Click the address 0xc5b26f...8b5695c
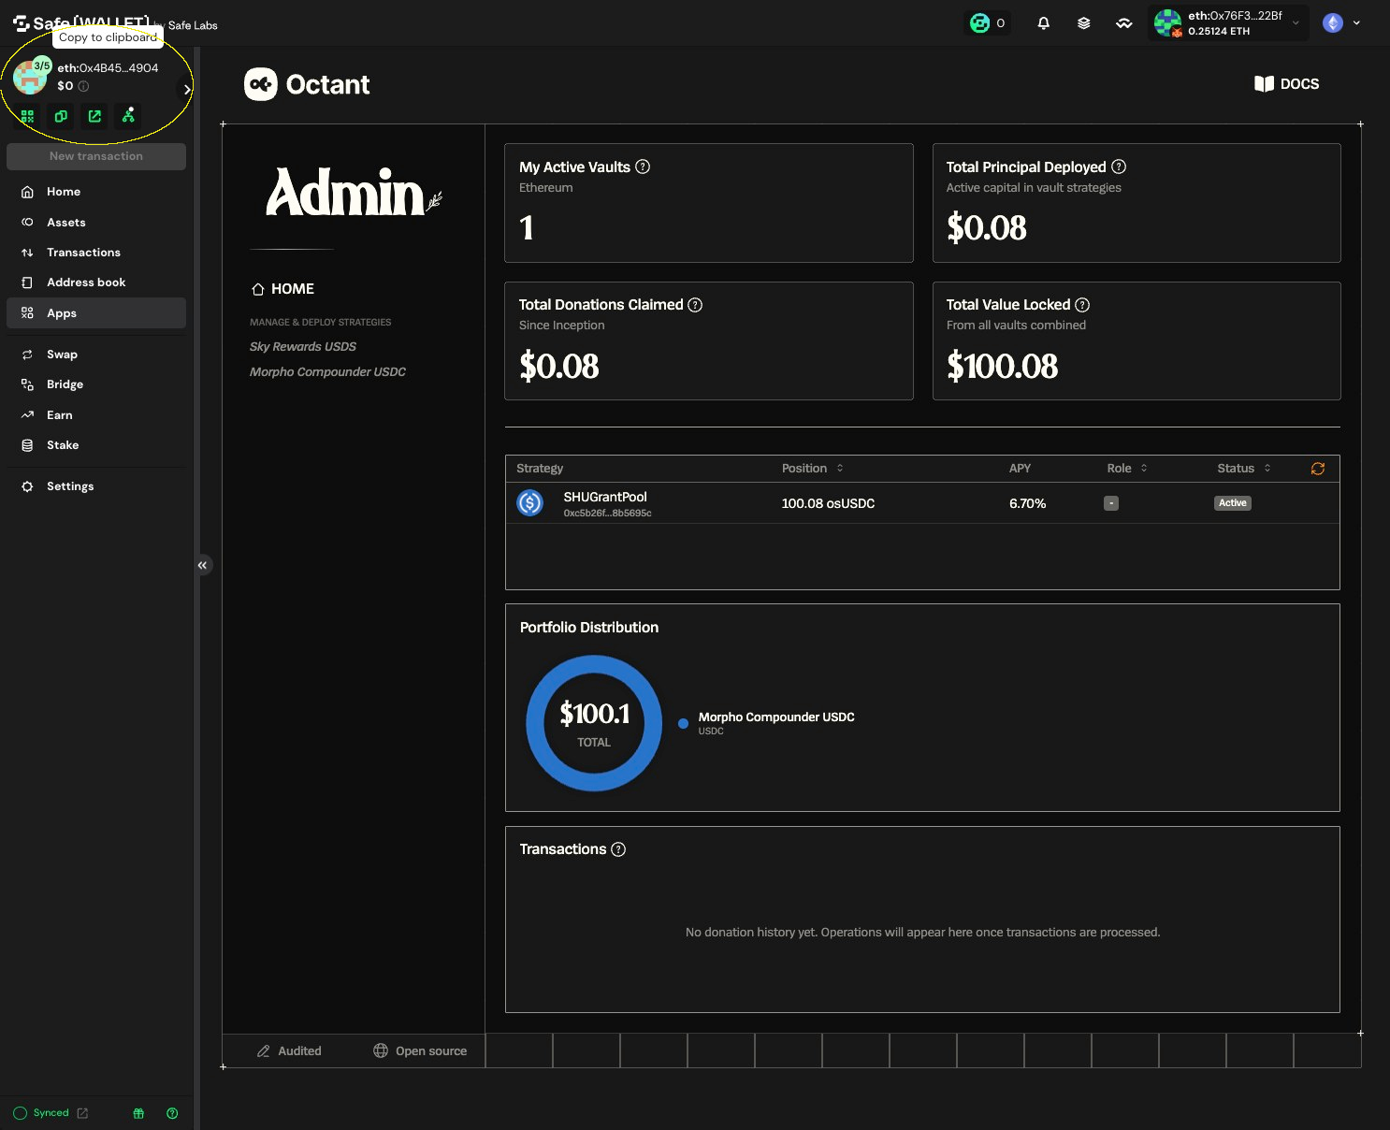1390x1130 pixels. [607, 514]
